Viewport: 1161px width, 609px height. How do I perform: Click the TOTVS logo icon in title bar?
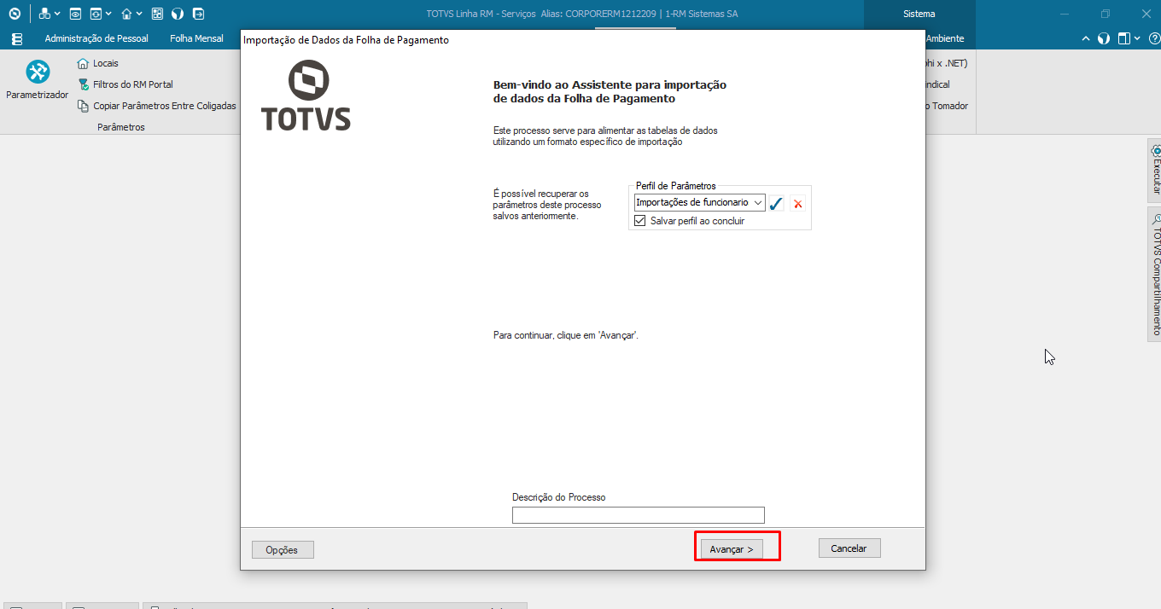click(14, 14)
